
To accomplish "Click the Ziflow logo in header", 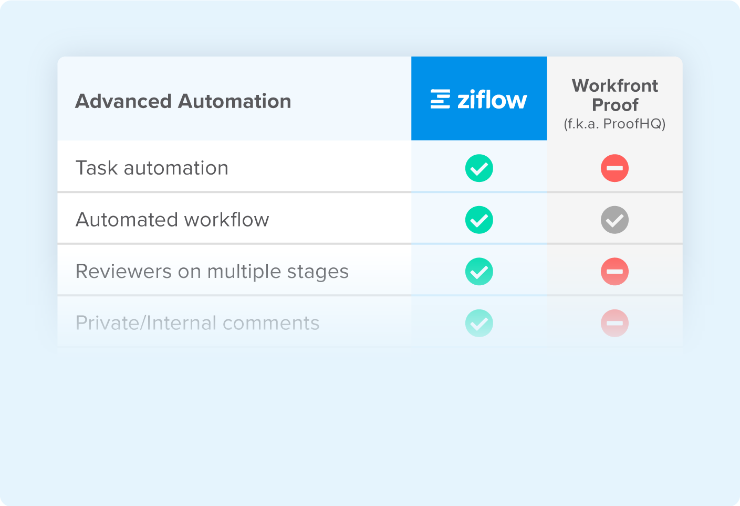I will point(478,99).
